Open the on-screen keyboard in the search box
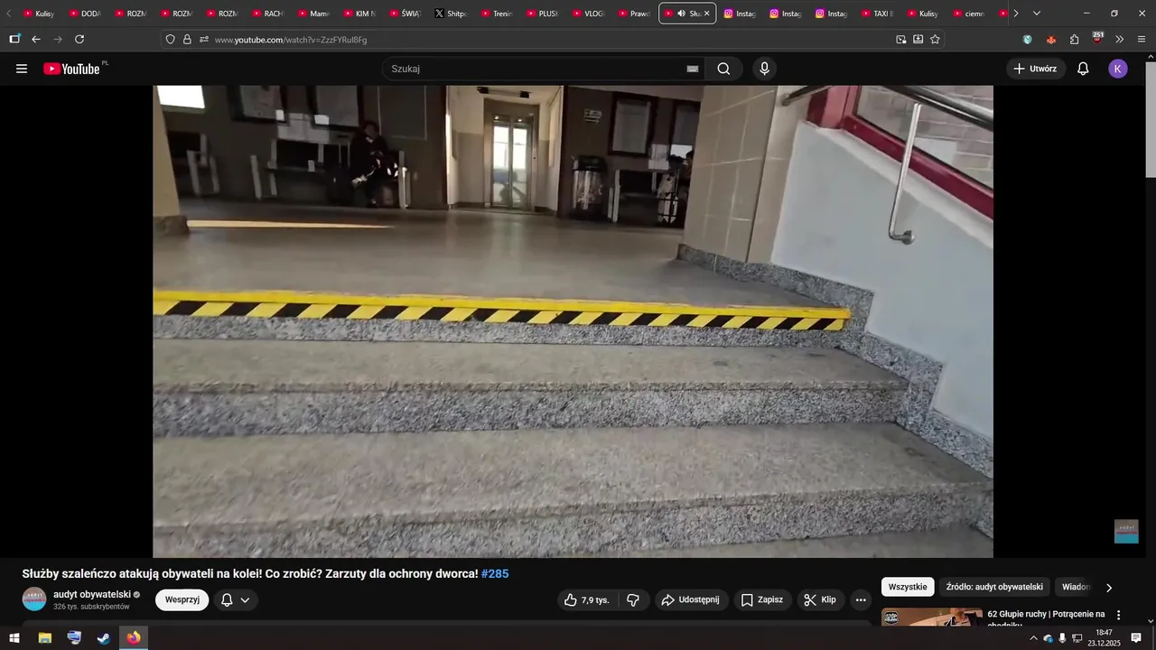Viewport: 1156px width, 650px height. coord(693,69)
